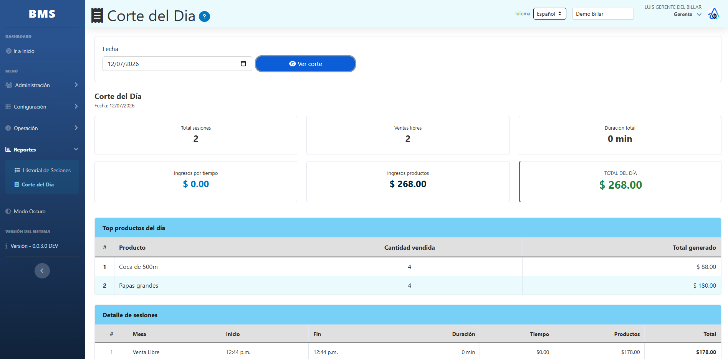Viewport: 728px width, 359px height.
Task: Click the Versión - 0.0.3.0 DEV text
Action: (x=35, y=246)
